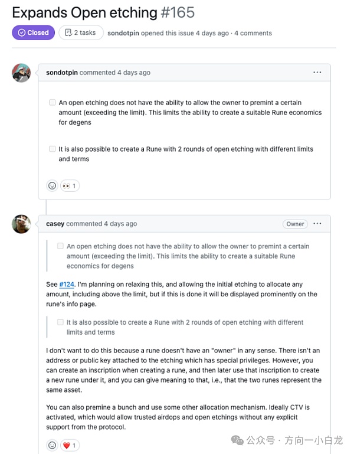Open options menu on sondotpin's comment
The image size is (354, 454).
tap(317, 73)
